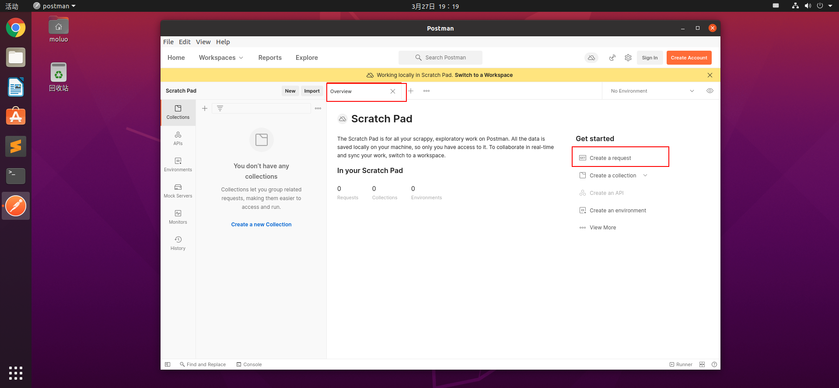Open the Environments sidebar panel
839x388 pixels.
tap(178, 165)
